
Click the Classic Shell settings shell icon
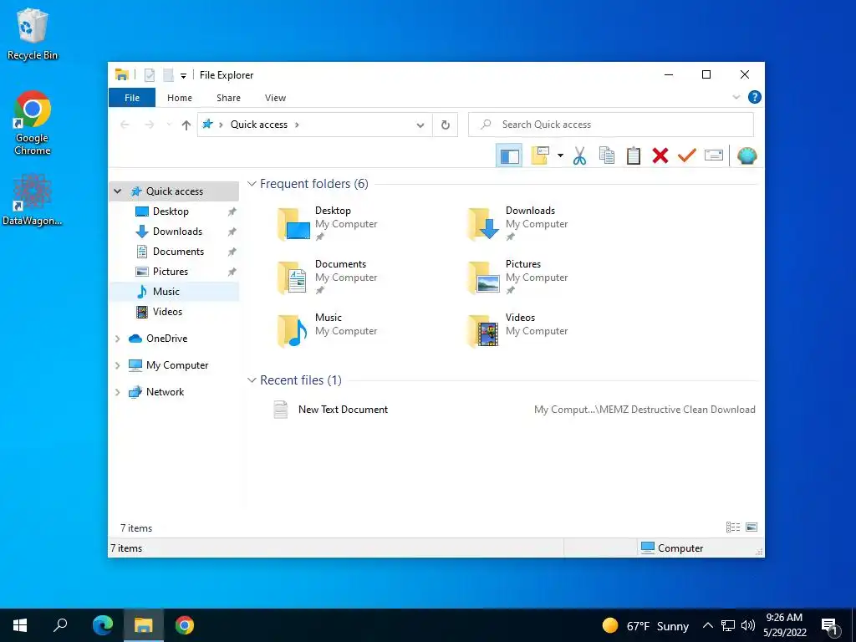746,155
